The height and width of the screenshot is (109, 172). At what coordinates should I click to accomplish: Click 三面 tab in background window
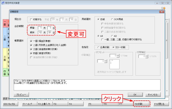pos(5,58)
